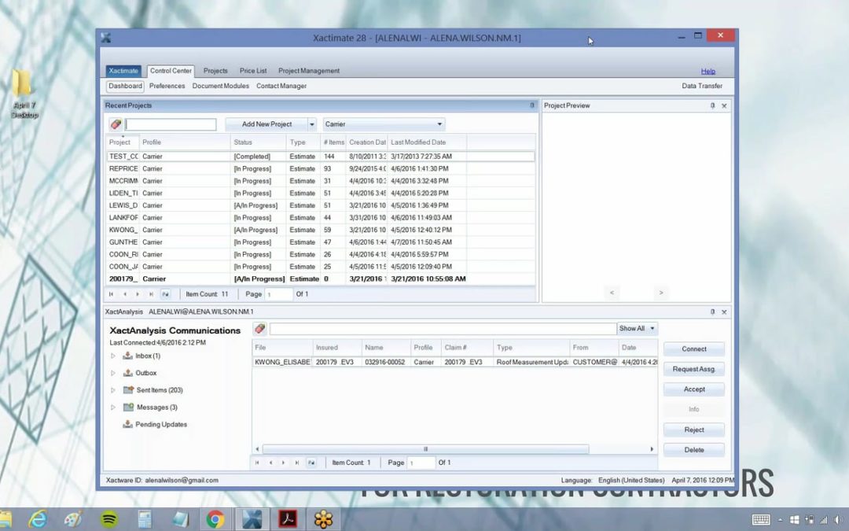Image resolution: width=849 pixels, height=531 pixels.
Task: Select the TEST_CC project row
Action: (x=321, y=156)
